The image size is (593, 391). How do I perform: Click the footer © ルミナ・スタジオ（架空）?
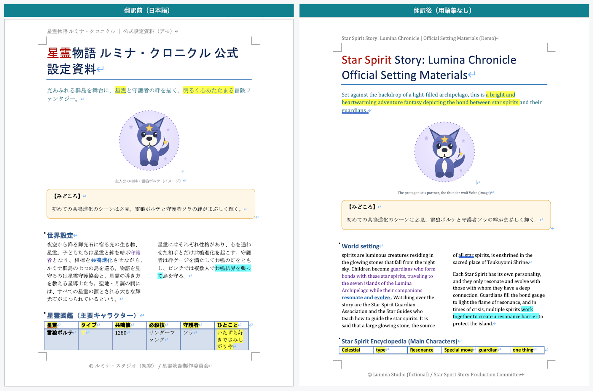(x=122, y=366)
